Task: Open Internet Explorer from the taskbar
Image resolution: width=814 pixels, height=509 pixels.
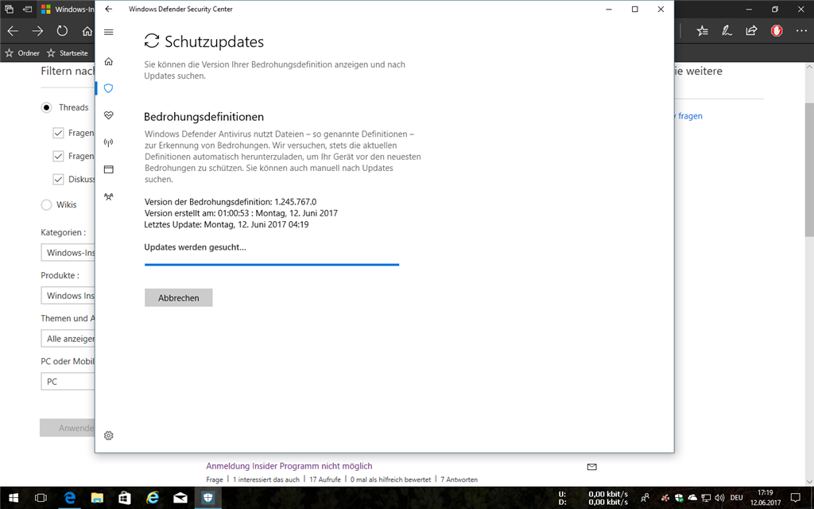Action: 153,498
